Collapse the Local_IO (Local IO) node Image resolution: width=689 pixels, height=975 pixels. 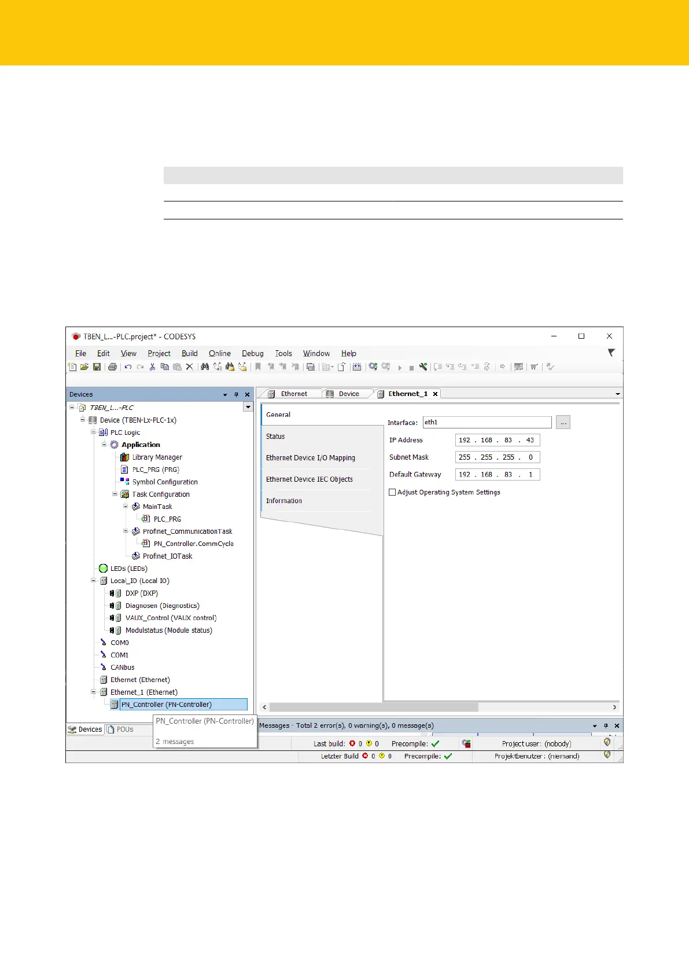click(x=93, y=581)
